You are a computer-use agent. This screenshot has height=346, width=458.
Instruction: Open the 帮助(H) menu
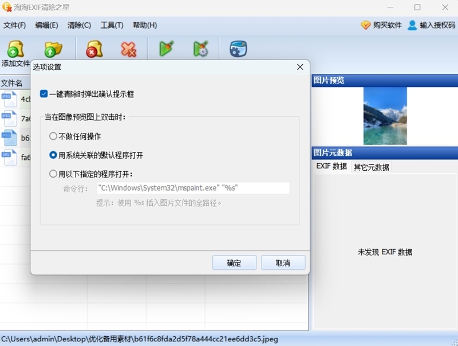click(145, 25)
